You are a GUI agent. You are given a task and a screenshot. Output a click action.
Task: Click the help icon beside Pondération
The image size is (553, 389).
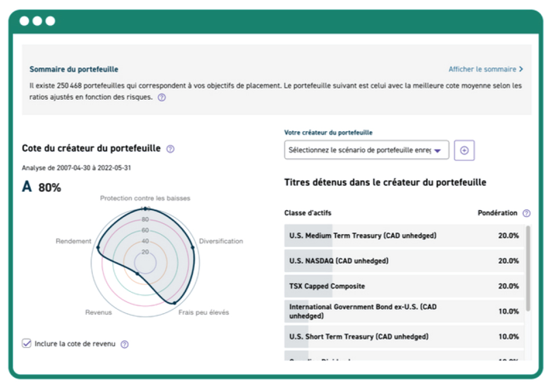pos(526,213)
